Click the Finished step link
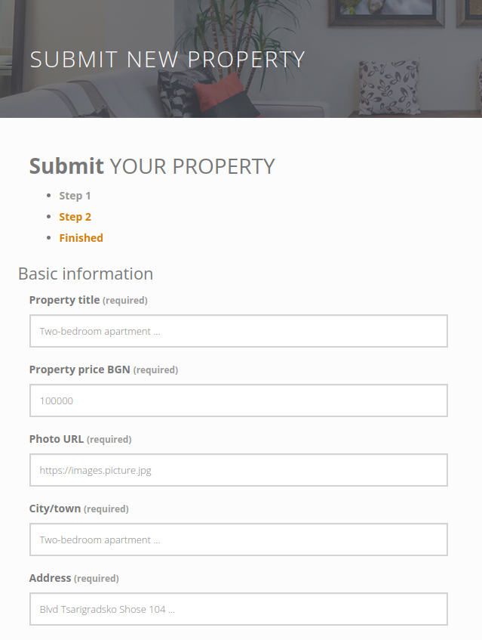482x640 pixels. pyautogui.click(x=81, y=238)
